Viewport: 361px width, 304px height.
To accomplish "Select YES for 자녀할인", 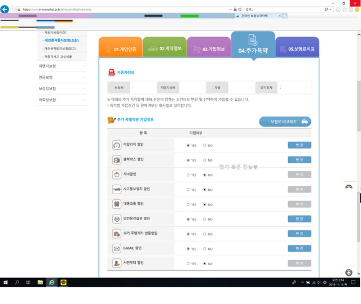I will 188,175.
